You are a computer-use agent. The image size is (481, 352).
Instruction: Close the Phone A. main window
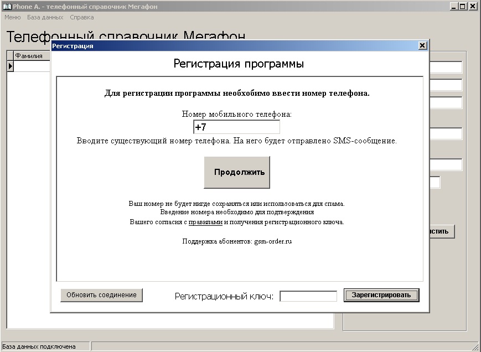(x=473, y=7)
